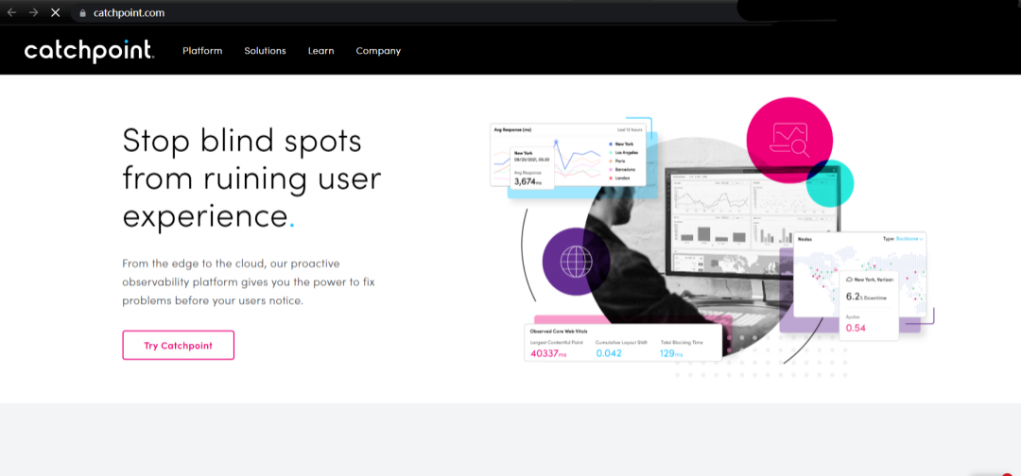Click the browser back arrow

click(11, 12)
